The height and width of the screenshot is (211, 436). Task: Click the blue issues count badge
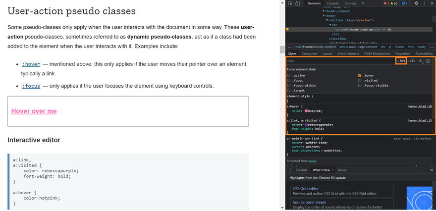click(404, 3)
